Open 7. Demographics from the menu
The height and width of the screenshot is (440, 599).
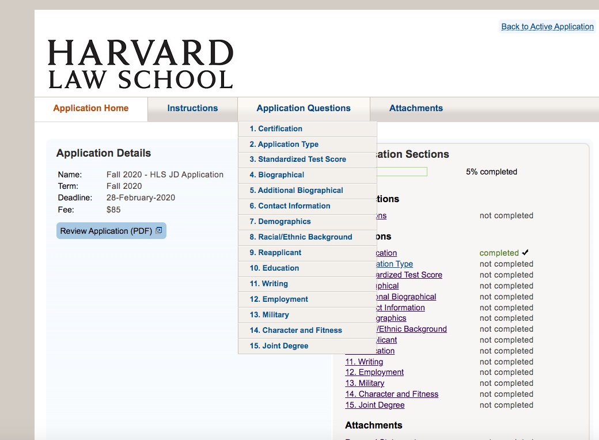(307, 222)
